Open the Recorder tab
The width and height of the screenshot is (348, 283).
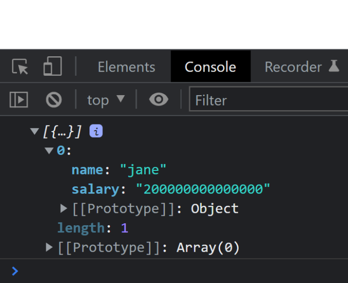(x=293, y=67)
